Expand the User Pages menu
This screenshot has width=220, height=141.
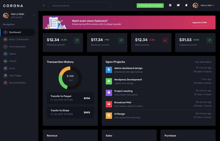click(18, 76)
